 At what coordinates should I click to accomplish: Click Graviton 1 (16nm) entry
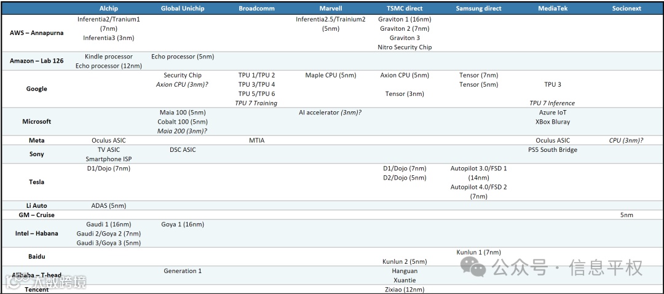[405, 19]
